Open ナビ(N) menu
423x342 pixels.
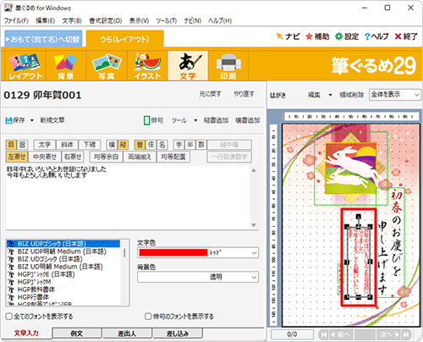click(193, 20)
